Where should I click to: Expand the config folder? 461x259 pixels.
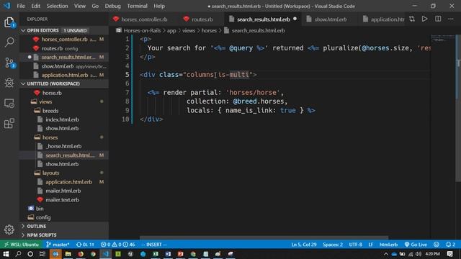point(43,217)
